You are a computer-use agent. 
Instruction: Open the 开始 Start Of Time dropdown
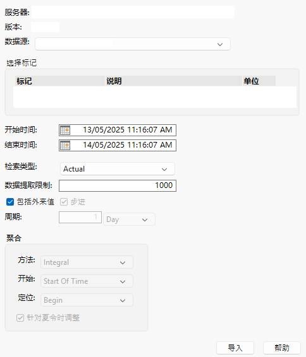pyautogui.click(x=87, y=281)
